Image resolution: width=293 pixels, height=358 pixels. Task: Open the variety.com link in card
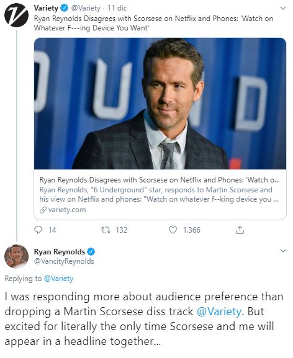pyautogui.click(x=67, y=210)
